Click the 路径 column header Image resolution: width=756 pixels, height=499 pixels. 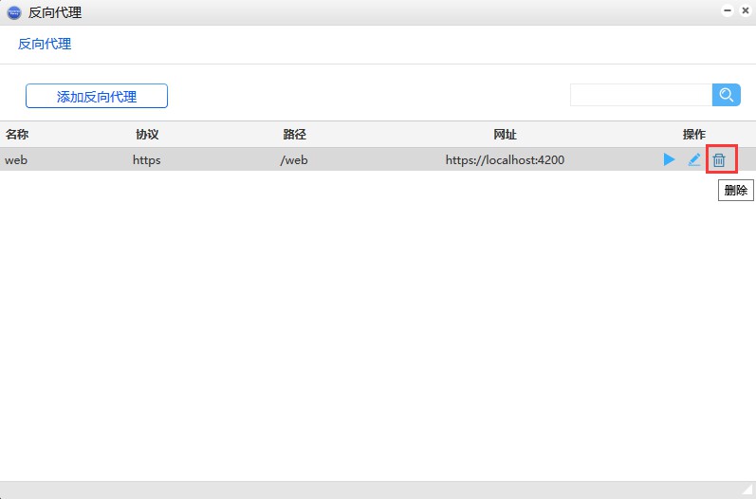[x=294, y=135]
